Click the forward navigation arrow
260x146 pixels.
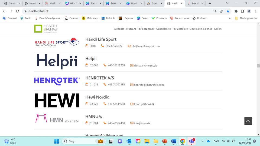tap(11, 11)
